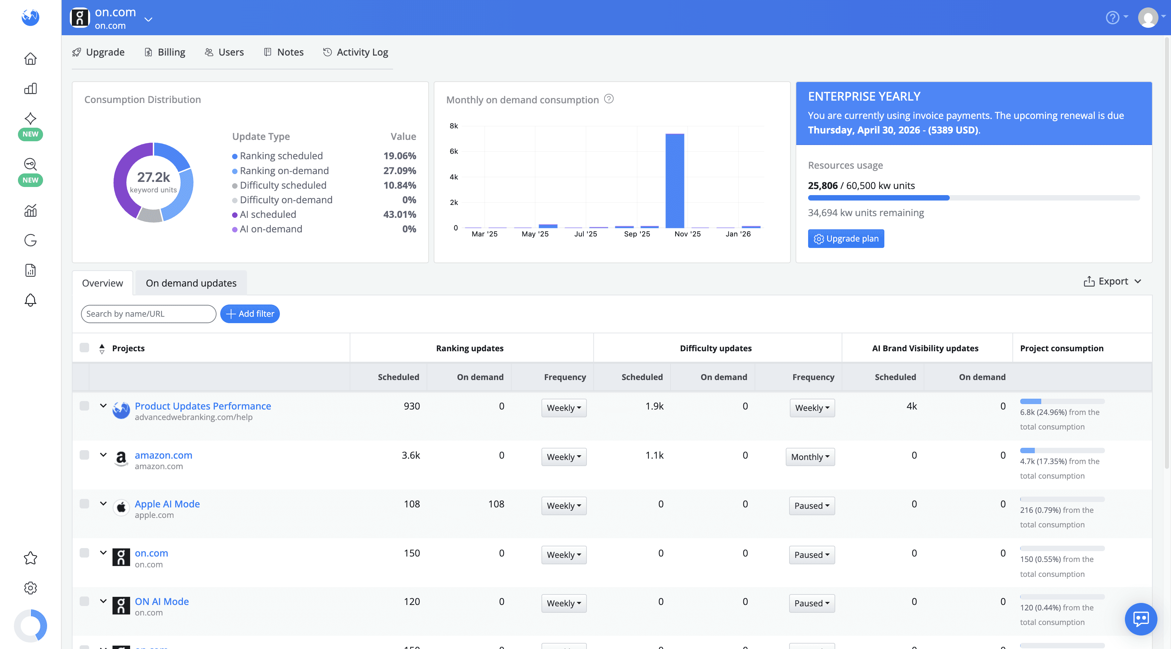Viewport: 1171px width, 649px height.
Task: Select the rankings bar-chart icon in the sidebar
Action: 30,89
